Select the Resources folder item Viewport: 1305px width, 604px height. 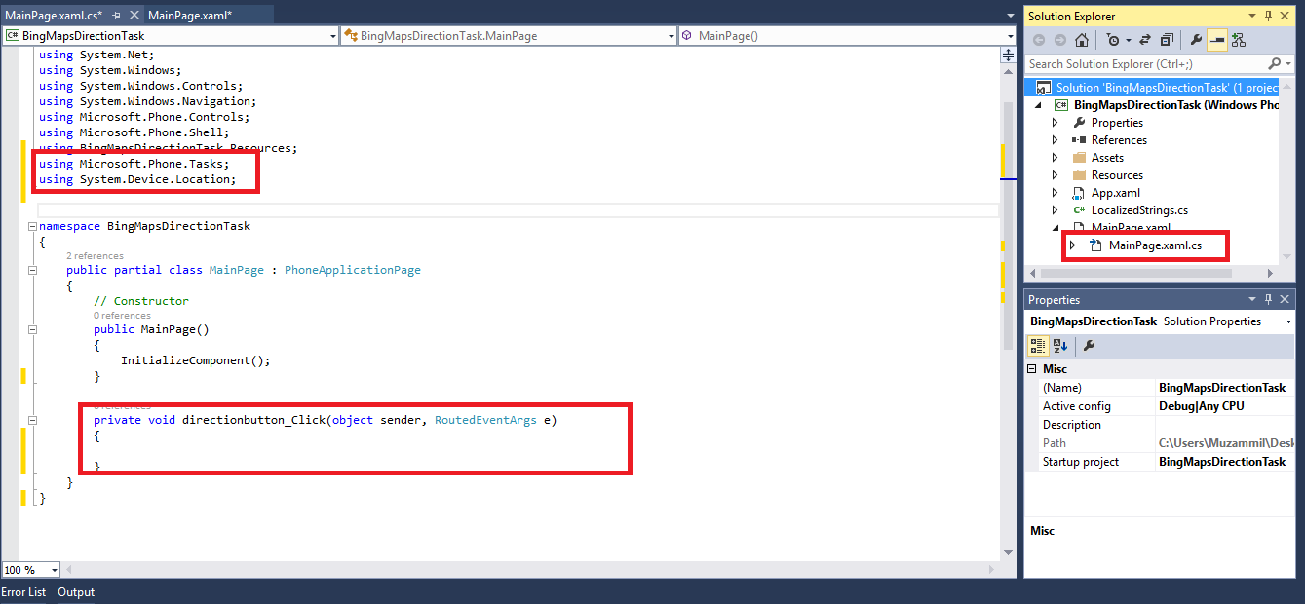[x=1117, y=175]
